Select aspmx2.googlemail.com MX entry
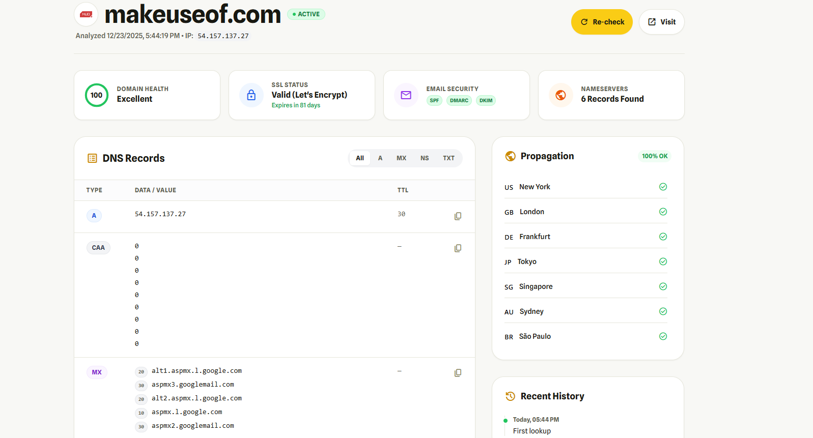The height and width of the screenshot is (438, 813). coord(193,426)
